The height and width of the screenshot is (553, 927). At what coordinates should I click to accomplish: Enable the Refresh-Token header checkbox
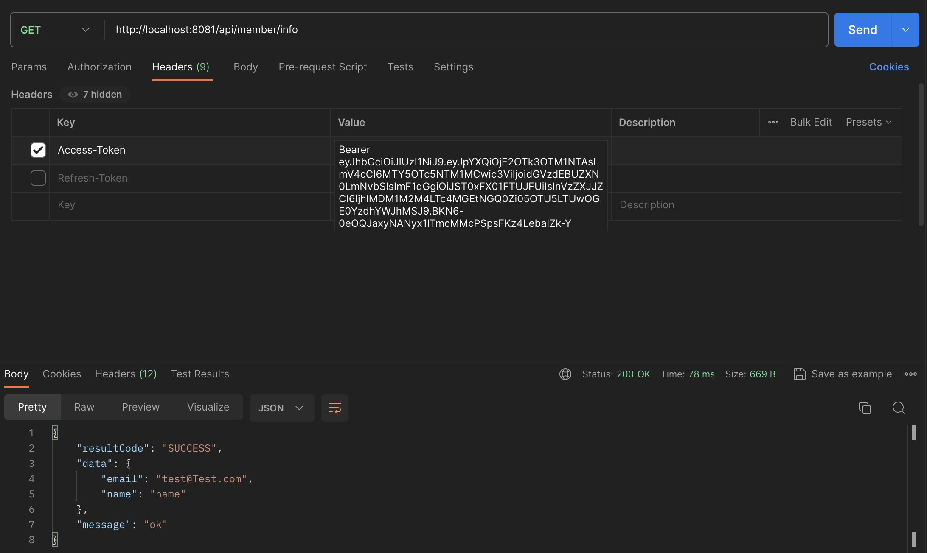point(38,178)
